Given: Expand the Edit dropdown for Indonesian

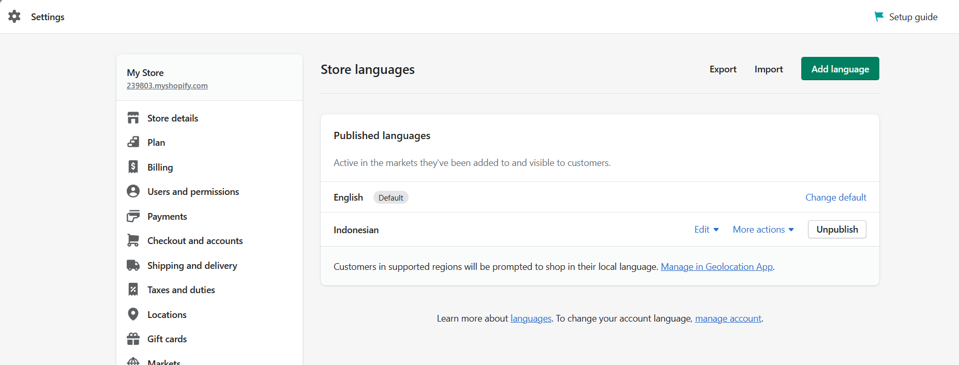Looking at the screenshot, I should (707, 230).
